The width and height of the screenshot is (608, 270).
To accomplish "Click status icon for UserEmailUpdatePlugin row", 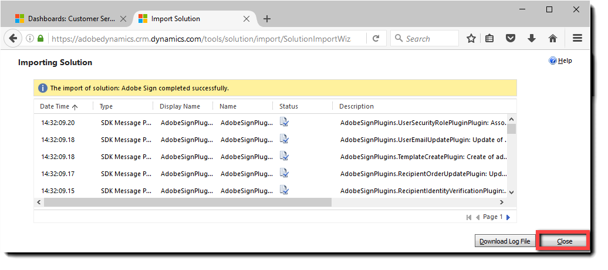I will 284,139.
